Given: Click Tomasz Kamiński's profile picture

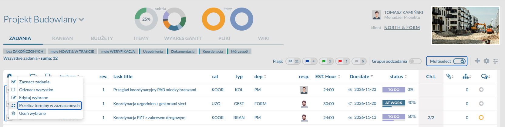Looking at the screenshot, I should click(x=377, y=15).
